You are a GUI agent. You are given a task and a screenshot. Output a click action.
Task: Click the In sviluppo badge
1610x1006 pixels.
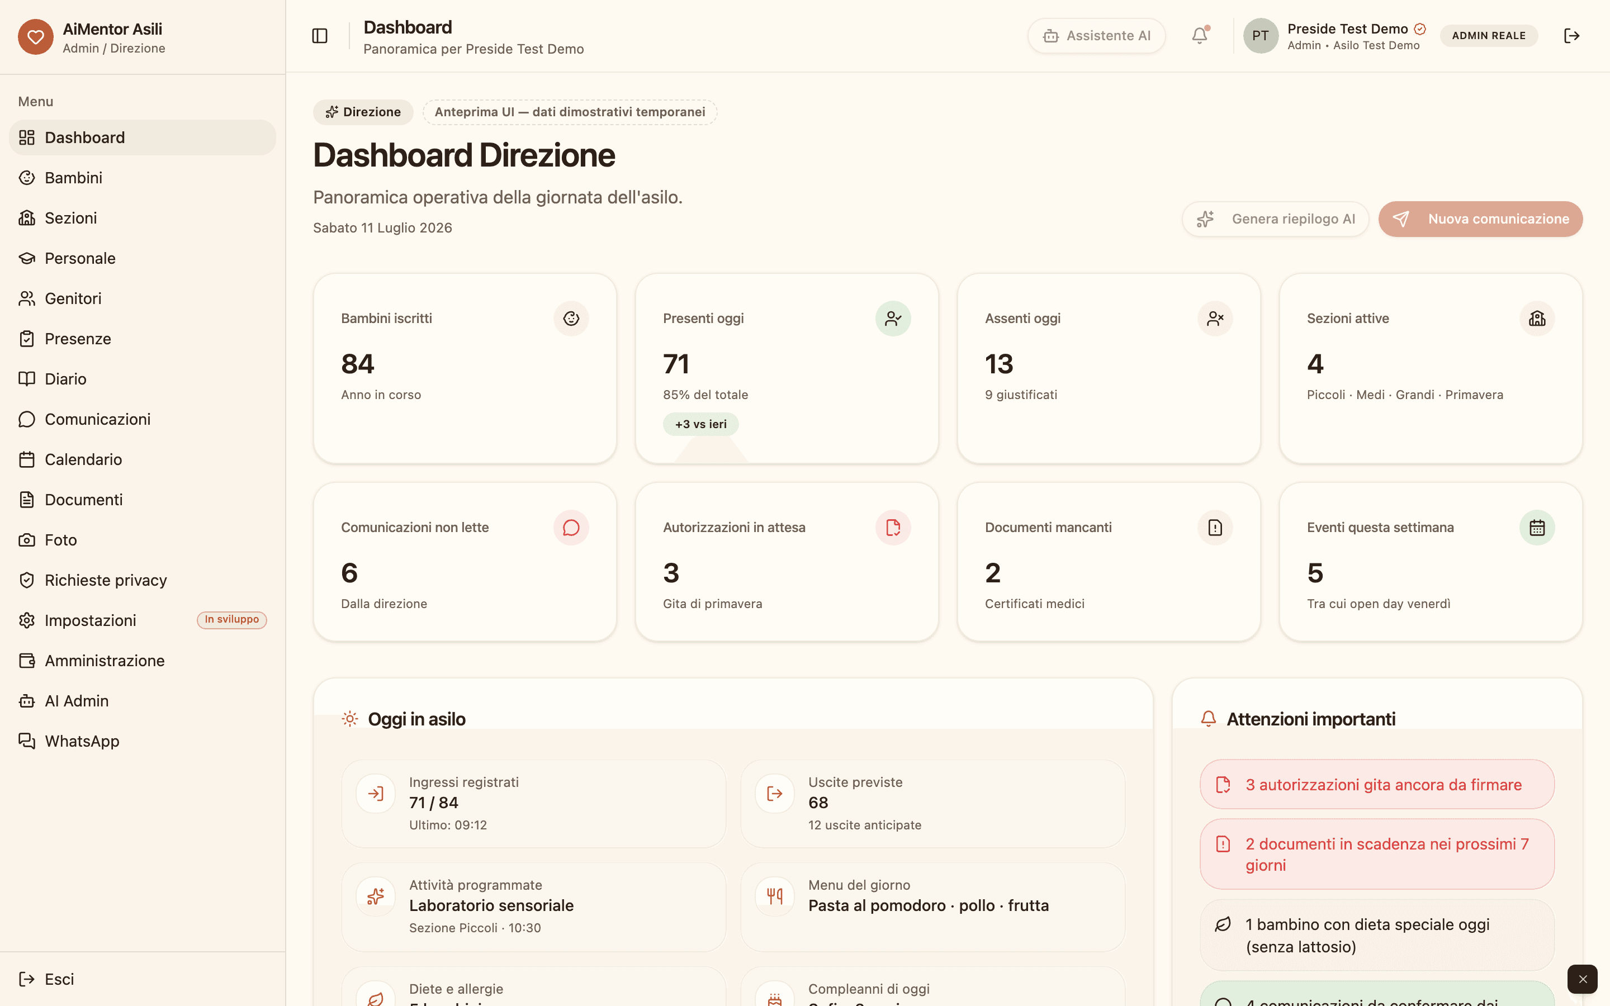point(231,619)
